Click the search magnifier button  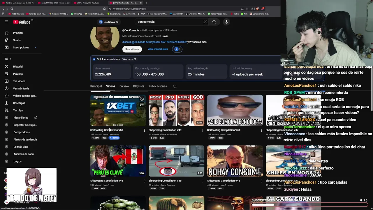click(x=214, y=22)
